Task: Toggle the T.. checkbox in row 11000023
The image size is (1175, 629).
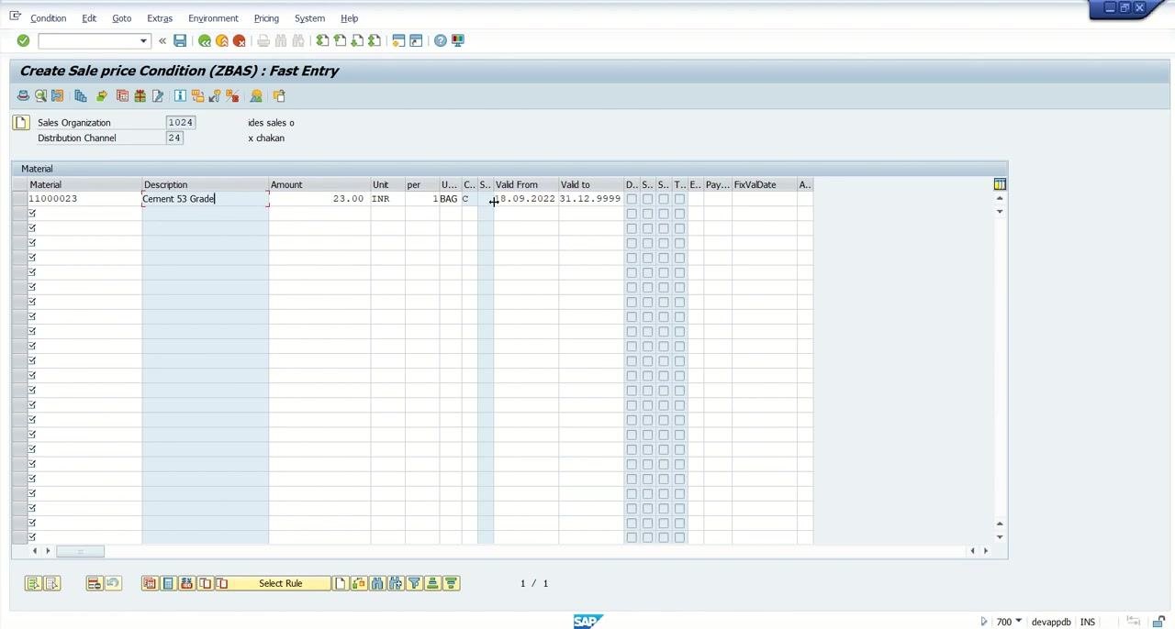Action: point(679,199)
